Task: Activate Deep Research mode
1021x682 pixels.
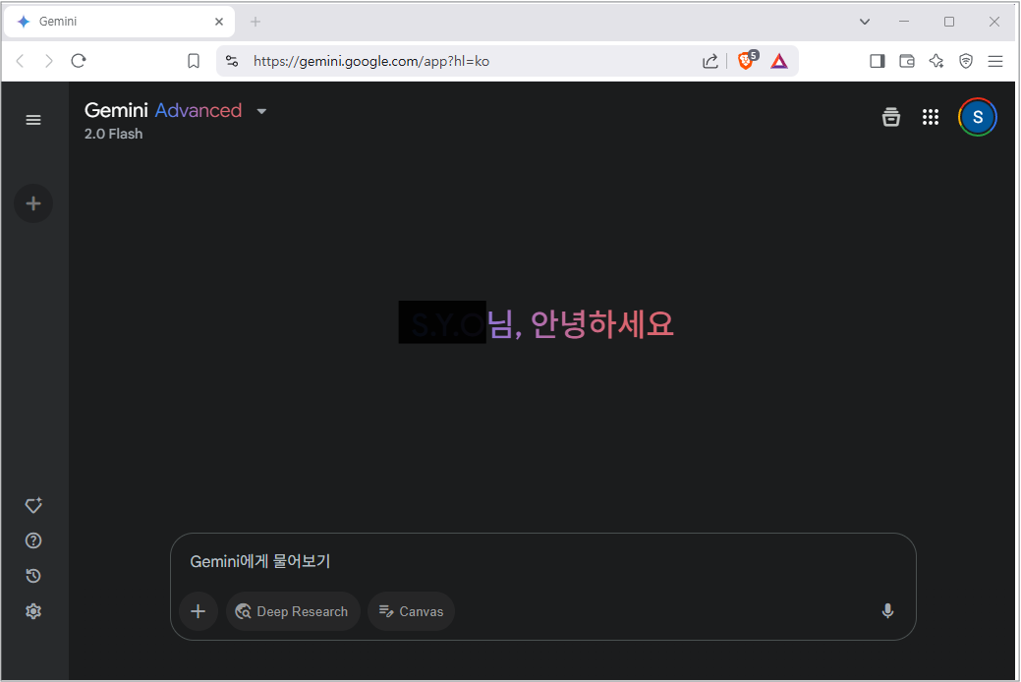Action: point(293,611)
